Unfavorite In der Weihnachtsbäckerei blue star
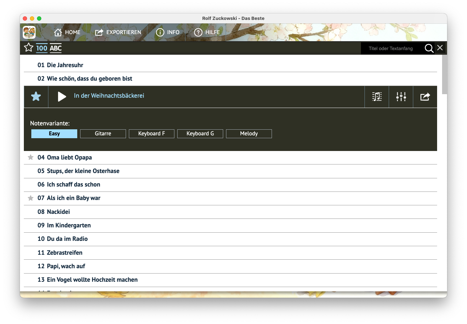This screenshot has width=467, height=324. pos(36,97)
